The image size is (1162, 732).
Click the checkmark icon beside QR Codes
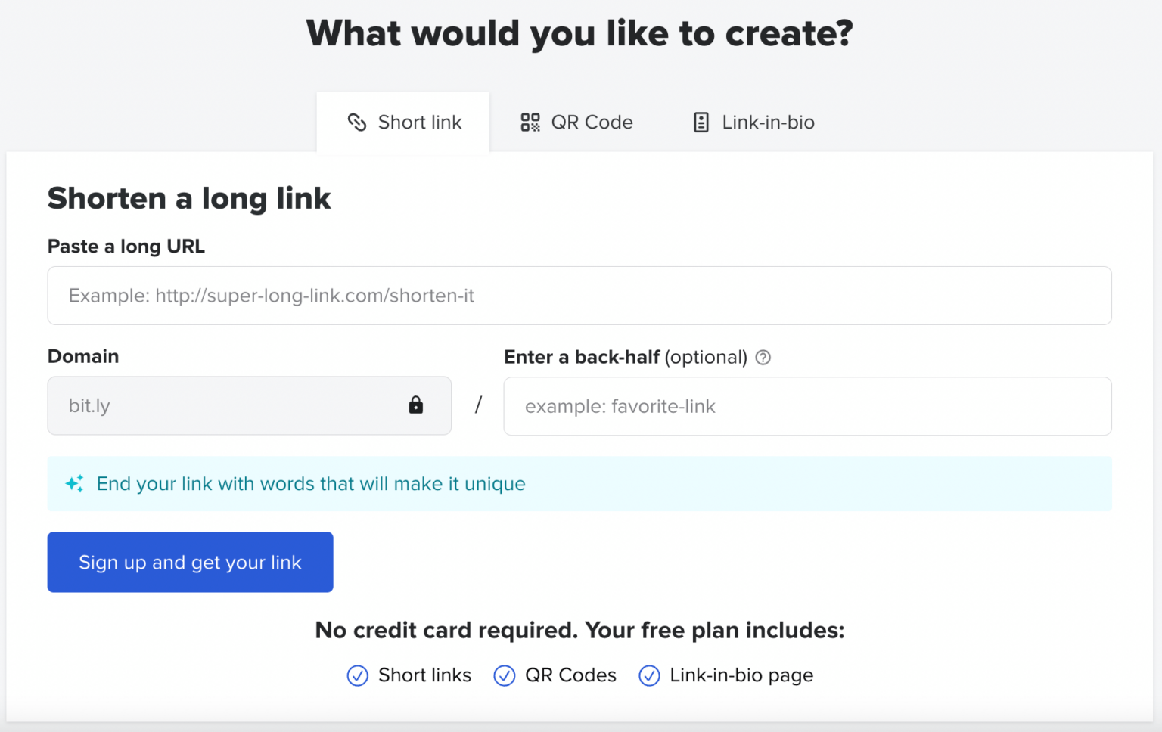504,675
